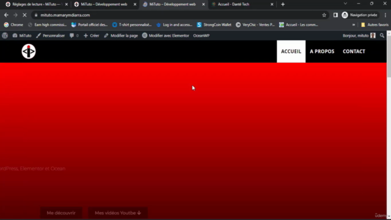The image size is (391, 220).
Task: Open the Log in and access... bookmark
Action: [174, 24]
